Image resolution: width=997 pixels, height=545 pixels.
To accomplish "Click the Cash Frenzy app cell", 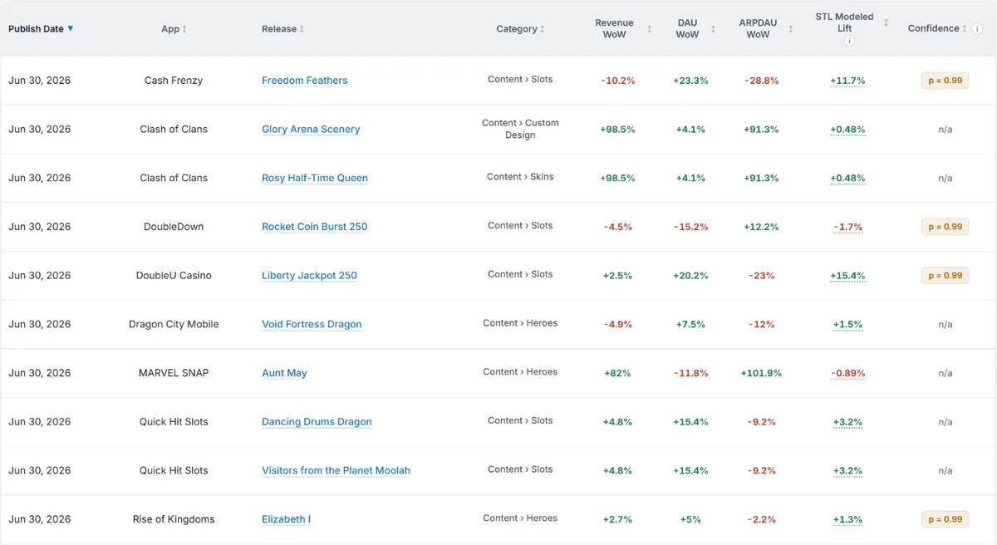I will click(174, 81).
